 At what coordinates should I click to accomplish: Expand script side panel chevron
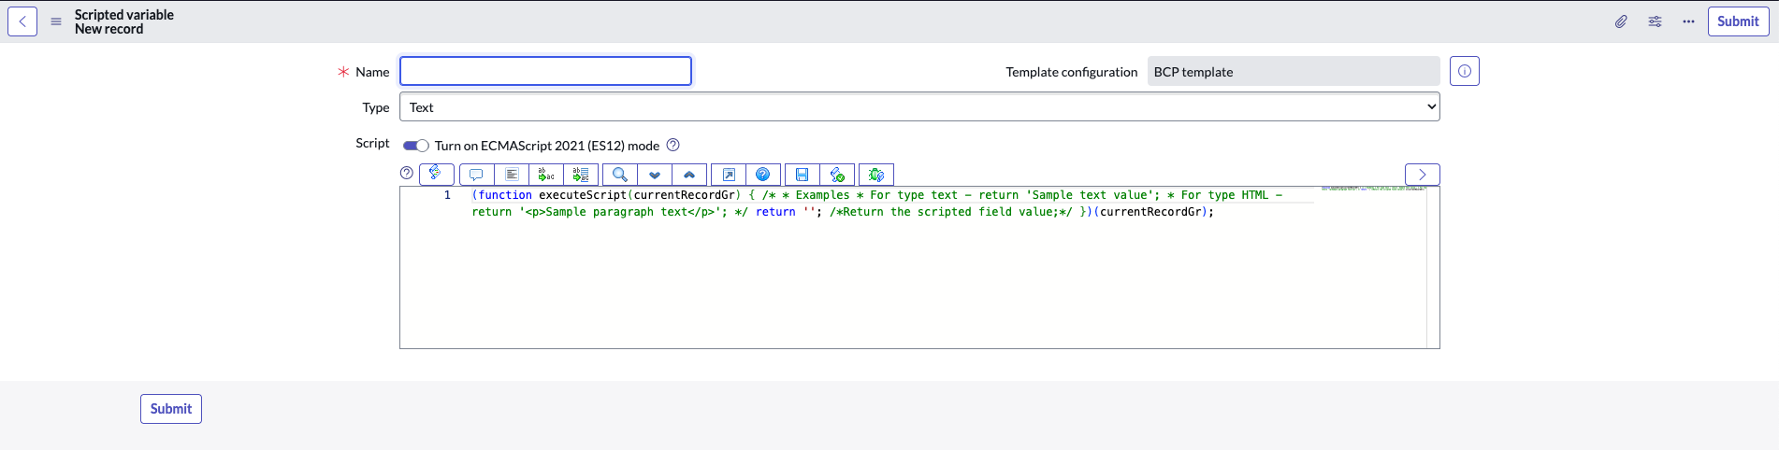[x=1422, y=175]
